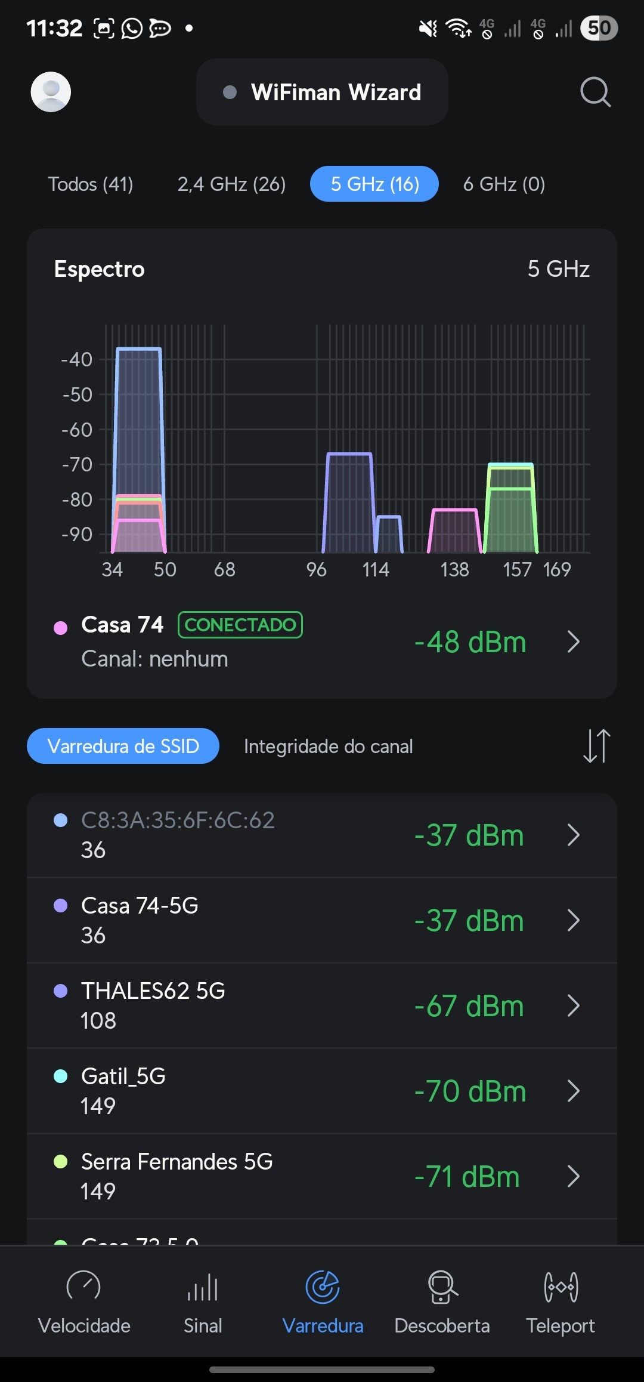This screenshot has width=644, height=1382.
Task: Click the pink Casa 74 color dot
Action: point(61,628)
